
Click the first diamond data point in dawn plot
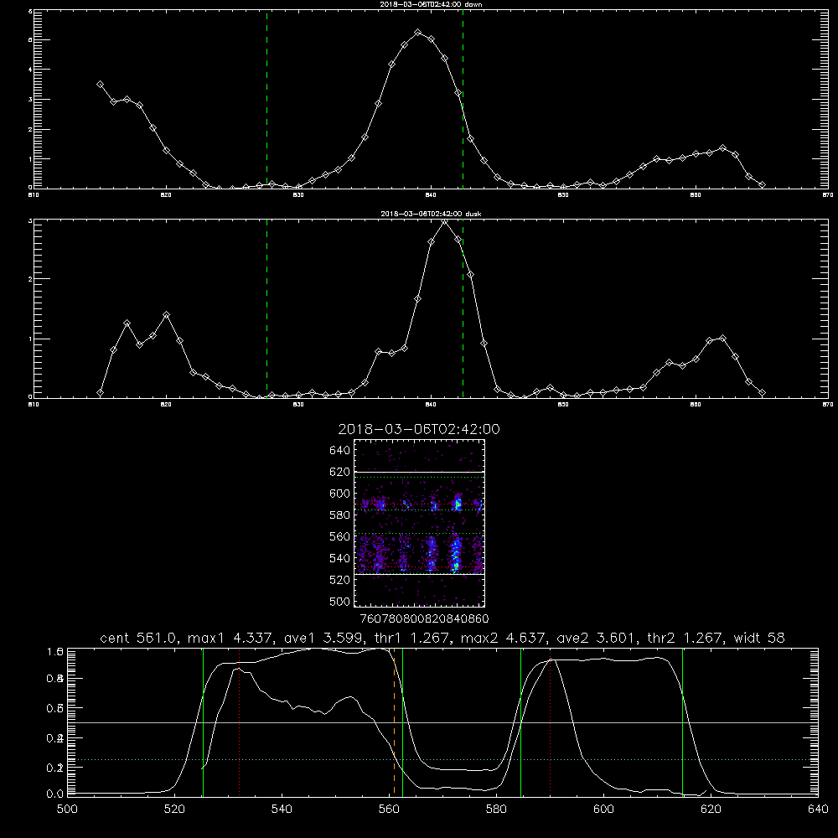(x=100, y=85)
